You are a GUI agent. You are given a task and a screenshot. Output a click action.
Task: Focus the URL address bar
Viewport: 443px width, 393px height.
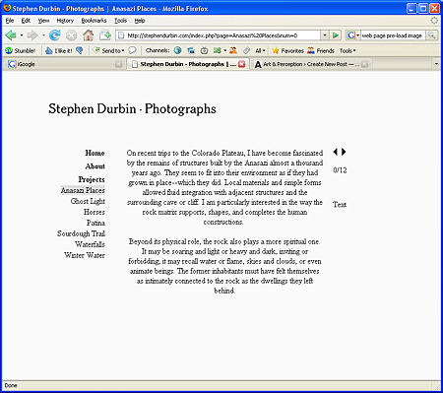219,35
